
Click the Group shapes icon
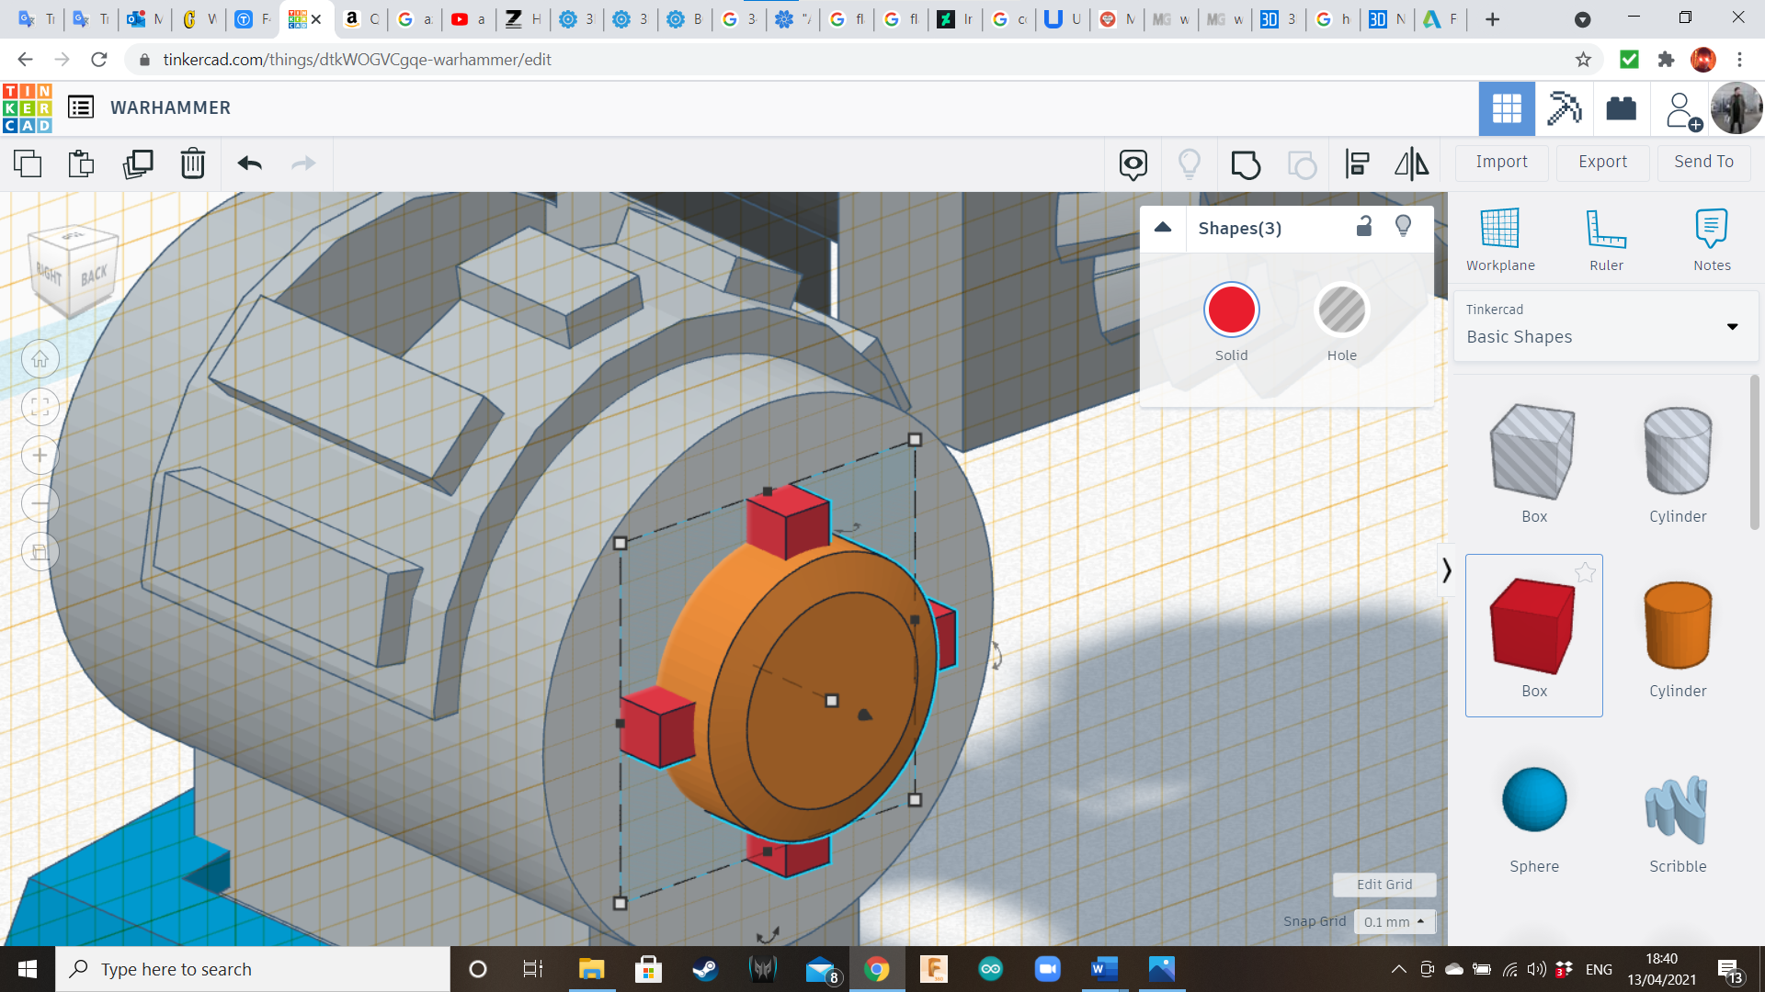1246,164
